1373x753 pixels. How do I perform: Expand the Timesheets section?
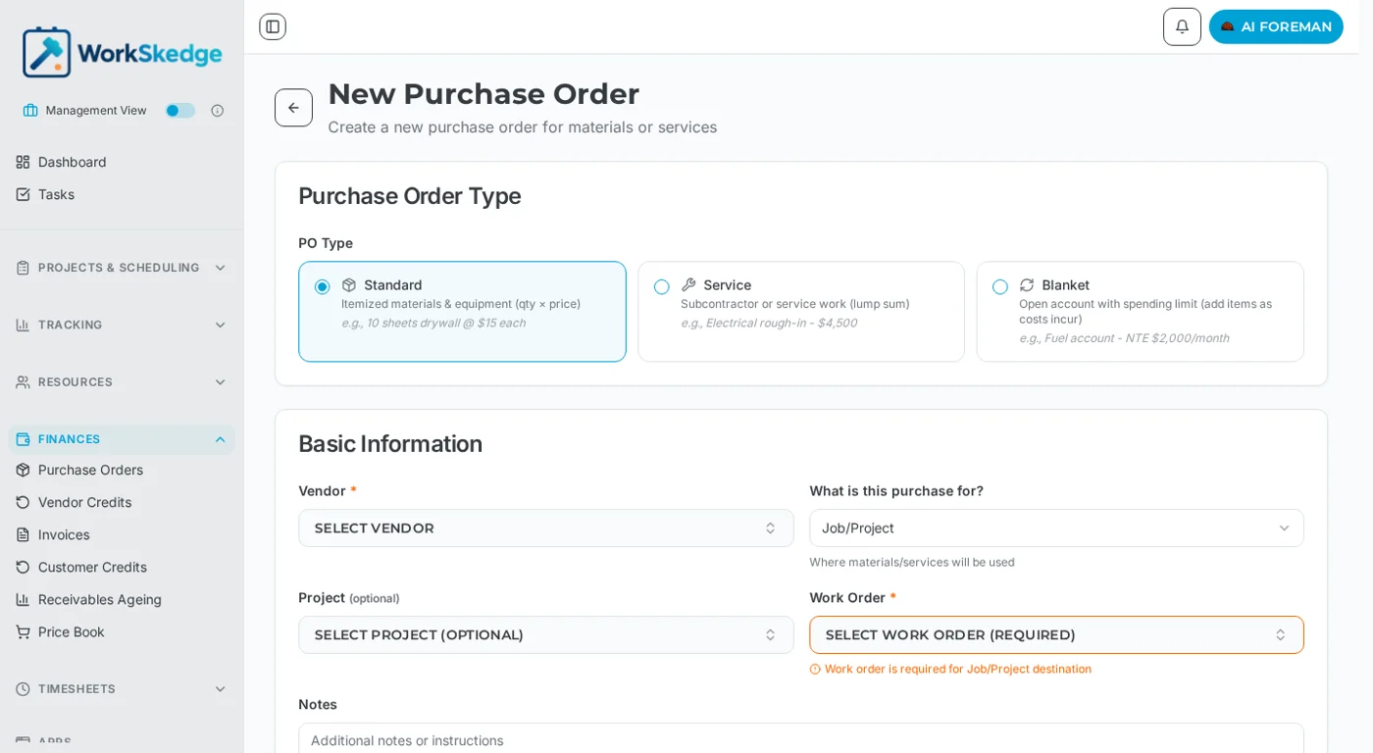(122, 689)
